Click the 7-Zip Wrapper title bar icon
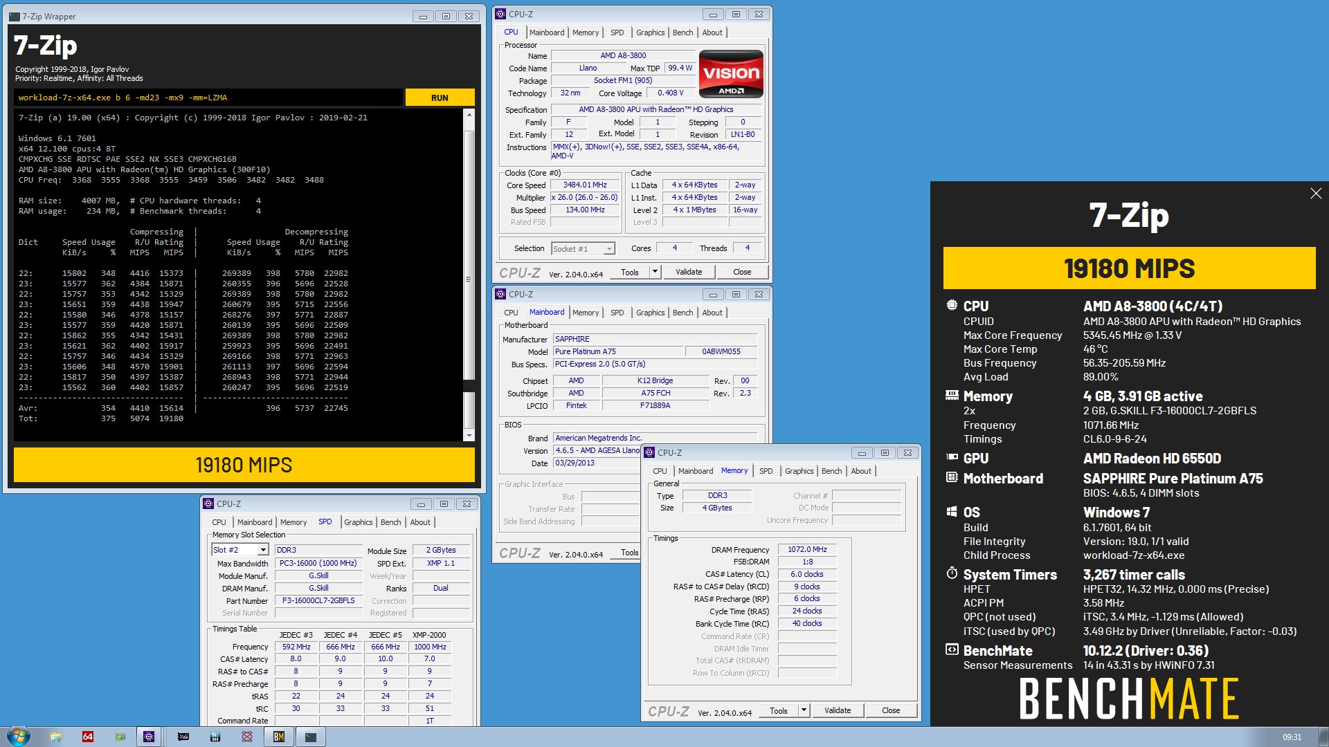This screenshot has height=747, width=1329. [15, 16]
